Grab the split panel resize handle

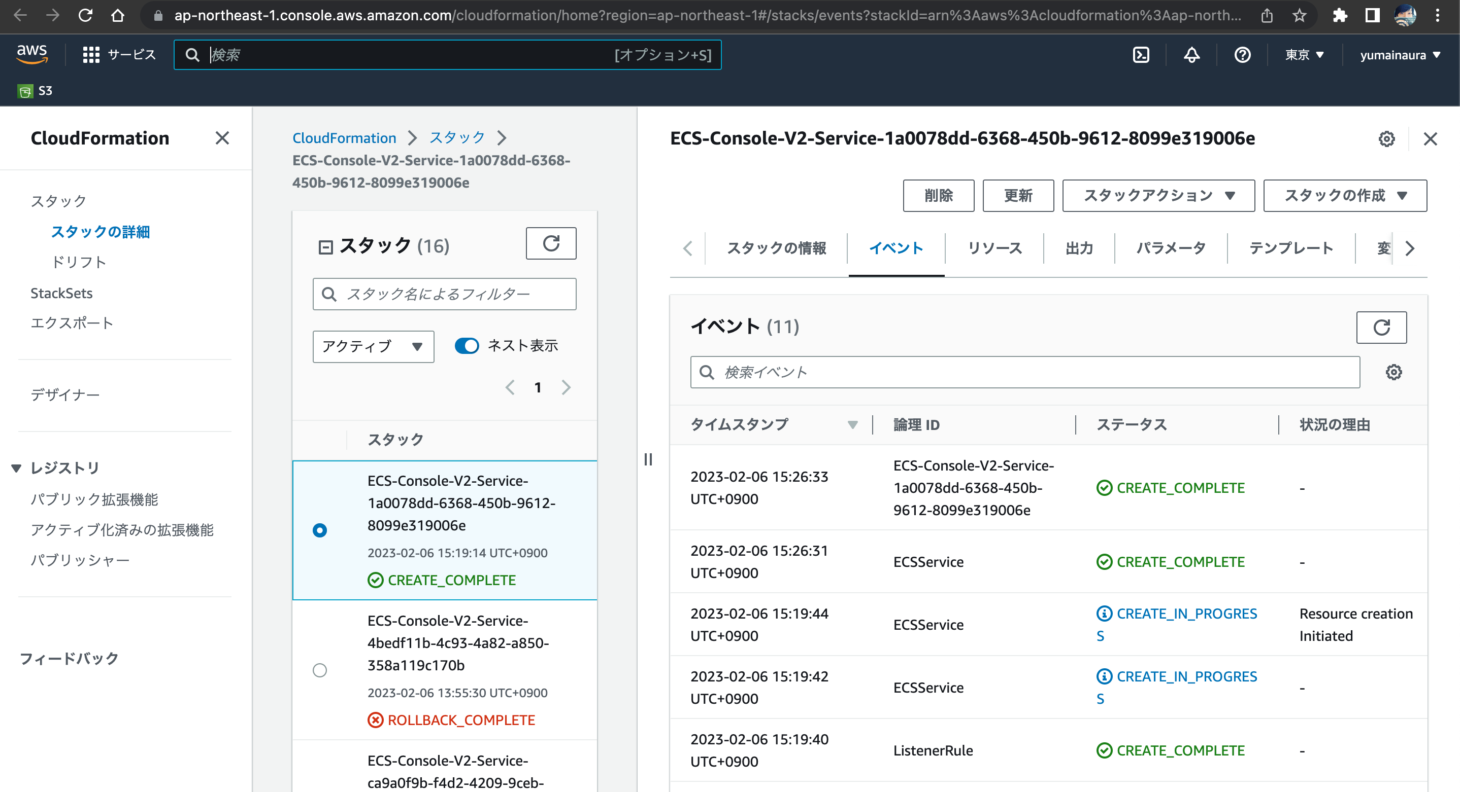(648, 459)
